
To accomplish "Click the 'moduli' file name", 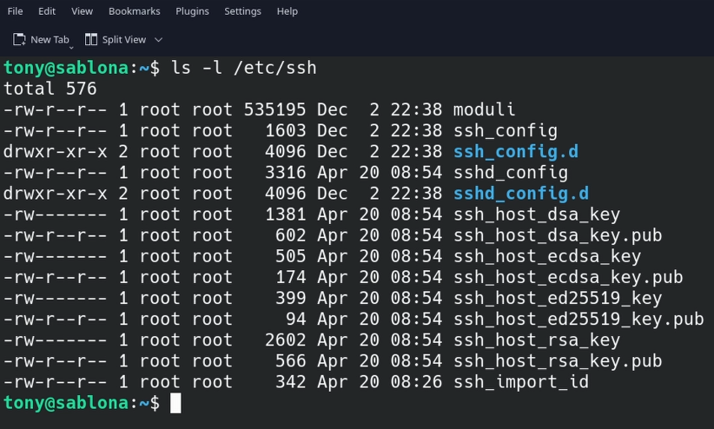I will pos(484,109).
